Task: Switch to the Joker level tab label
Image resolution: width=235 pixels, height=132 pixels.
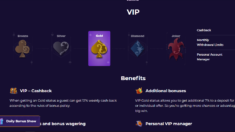Action: (176, 36)
